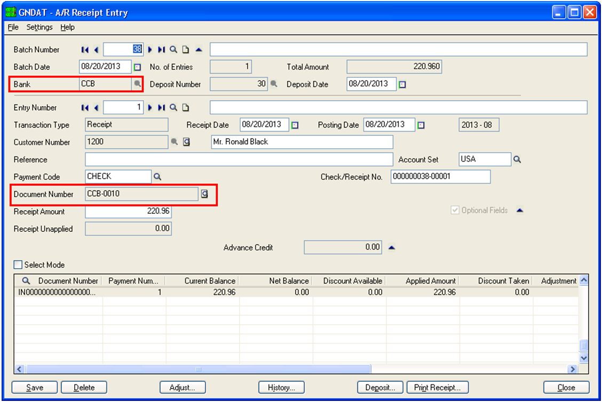Click the Payment Code field
This screenshot has height=402, width=602.
(118, 176)
